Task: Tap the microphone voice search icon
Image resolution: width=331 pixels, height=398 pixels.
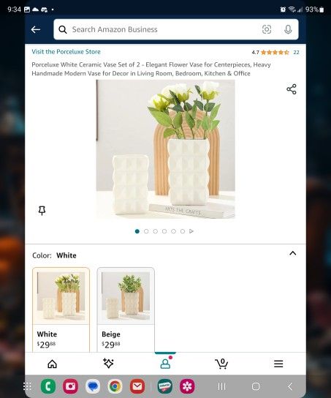Action: coord(288,29)
